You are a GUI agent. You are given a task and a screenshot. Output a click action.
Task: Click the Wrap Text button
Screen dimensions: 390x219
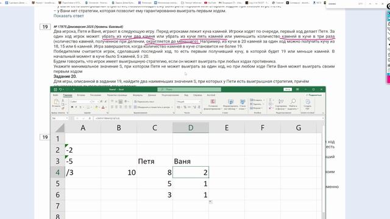[144, 102]
